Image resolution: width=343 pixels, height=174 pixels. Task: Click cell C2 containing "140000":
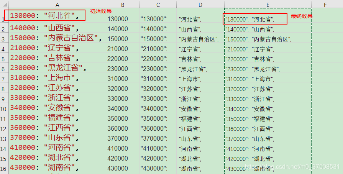pos(158,28)
